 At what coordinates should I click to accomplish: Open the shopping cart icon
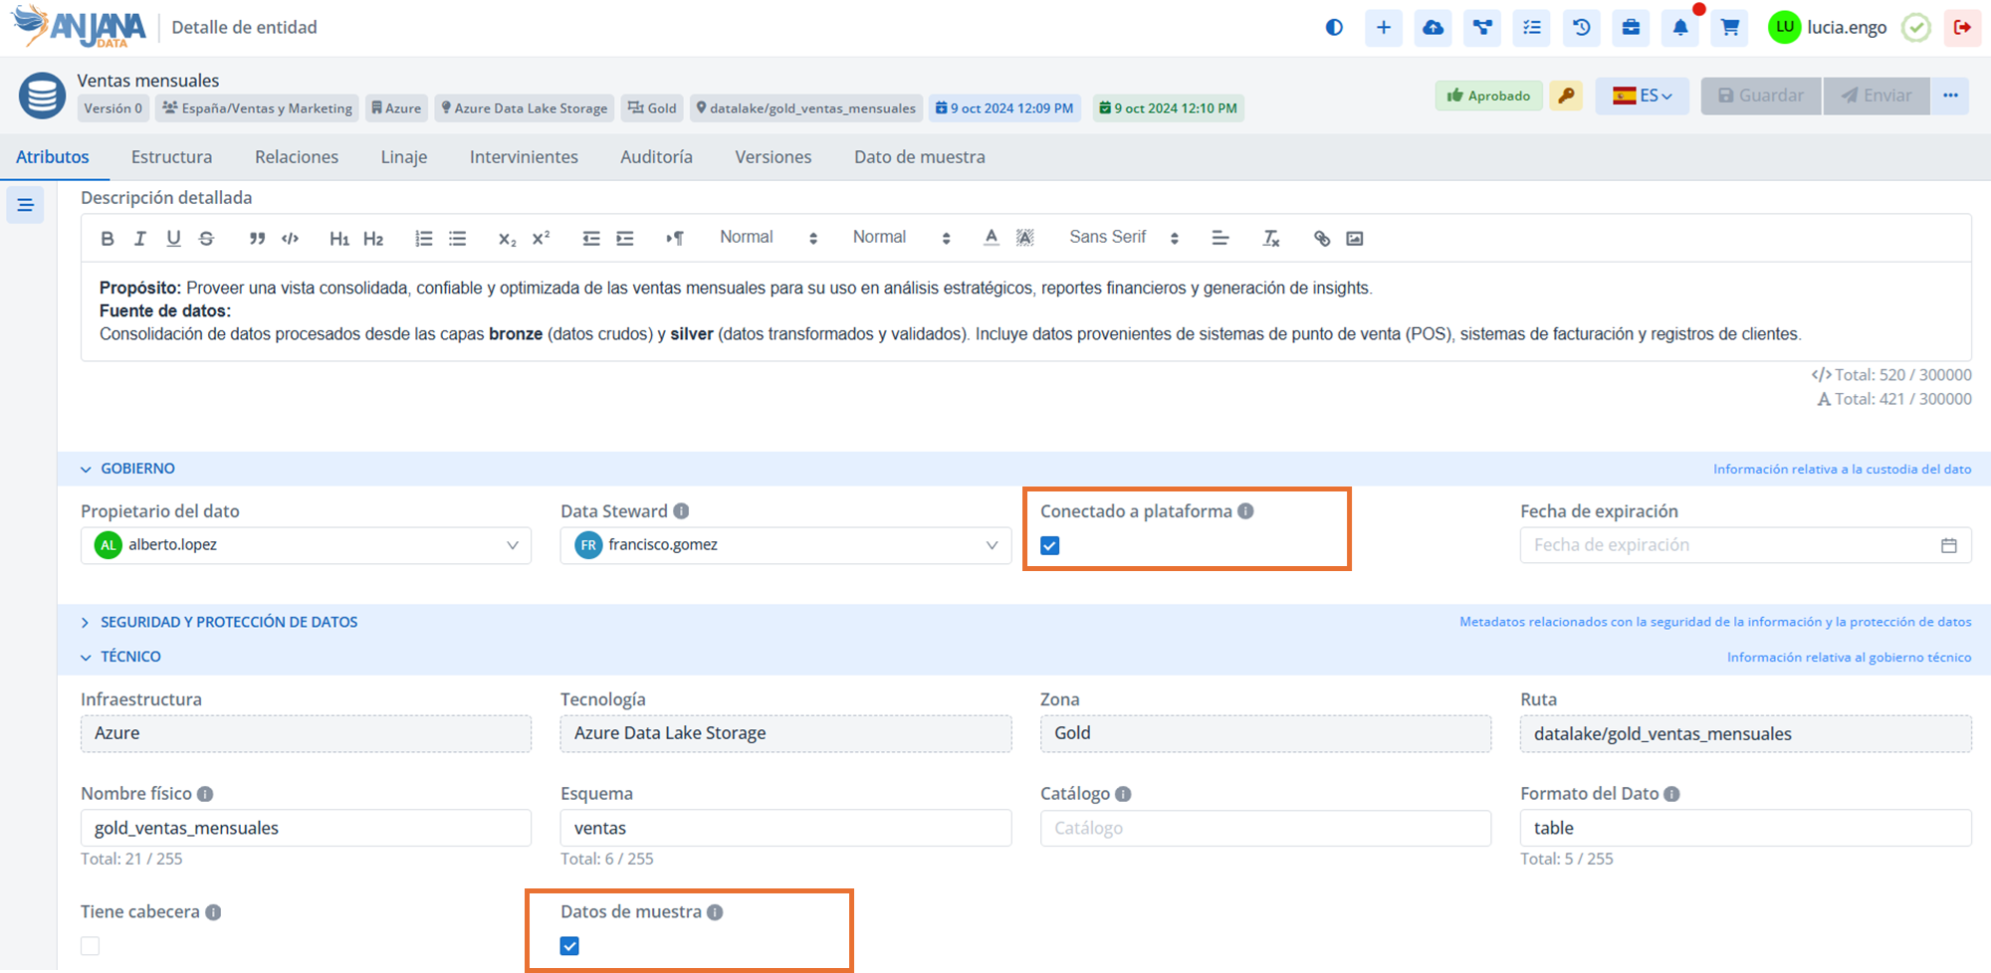[1730, 28]
